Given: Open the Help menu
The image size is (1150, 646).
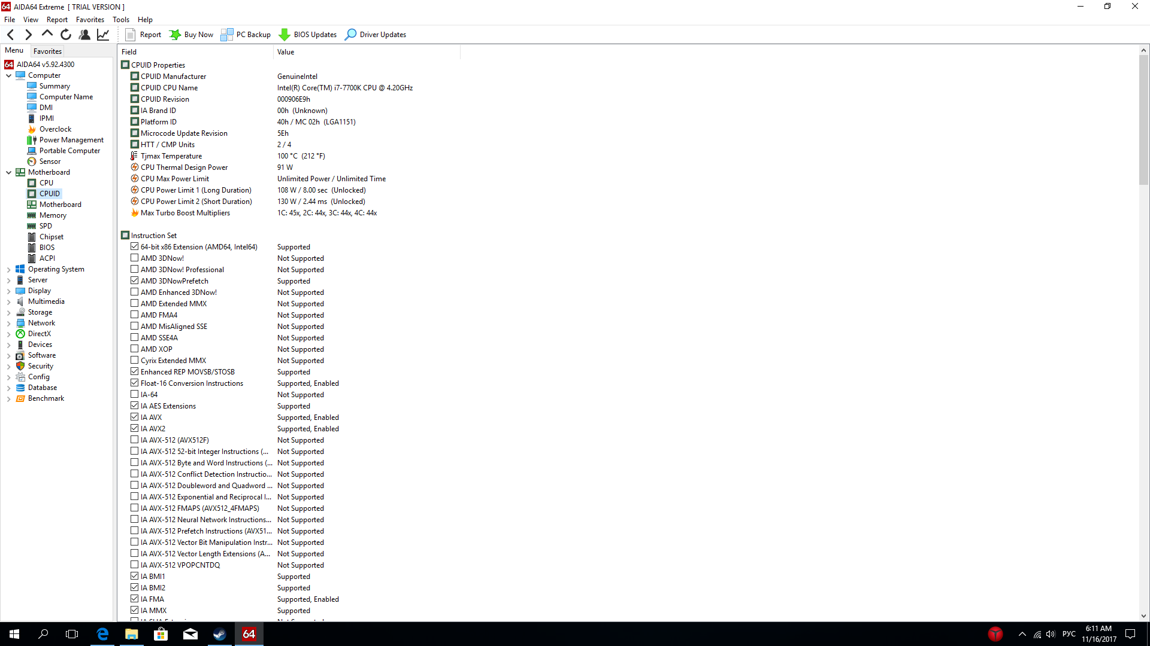Looking at the screenshot, I should coord(145,20).
